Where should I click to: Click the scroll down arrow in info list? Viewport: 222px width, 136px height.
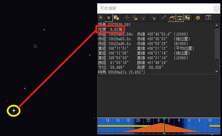pos(217,72)
